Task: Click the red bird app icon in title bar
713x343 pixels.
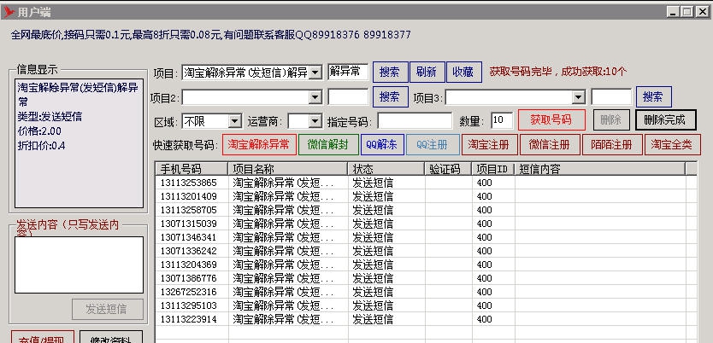Action: (9, 12)
